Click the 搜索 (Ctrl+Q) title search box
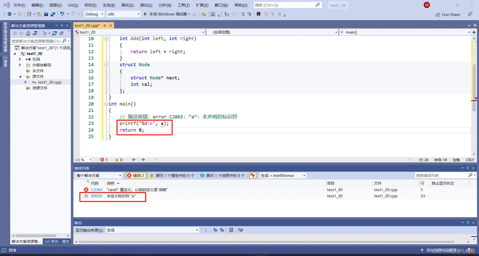Viewport: 479px width, 256px height. click(288, 5)
